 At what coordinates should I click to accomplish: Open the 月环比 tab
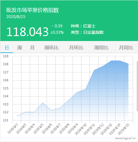click(x=76, y=48)
